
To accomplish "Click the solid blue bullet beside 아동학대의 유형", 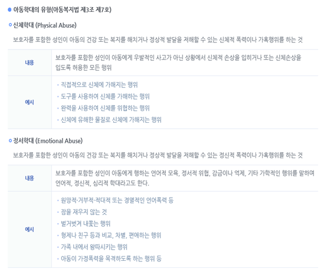I will pyautogui.click(x=9, y=9).
